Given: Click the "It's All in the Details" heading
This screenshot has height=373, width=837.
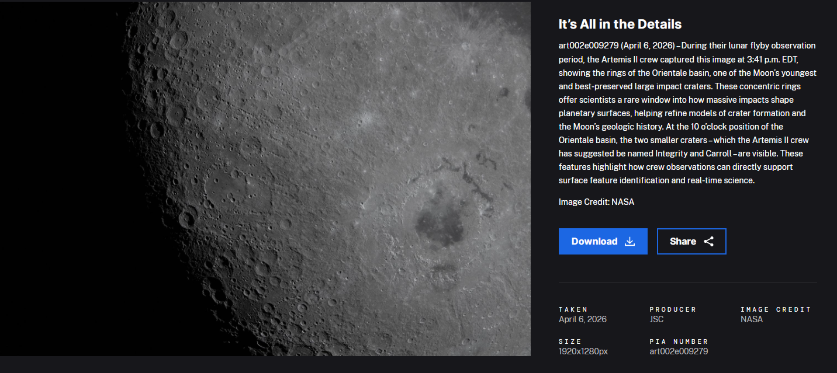Looking at the screenshot, I should [620, 24].
